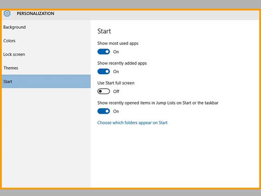
Task: Click the Use Start full screen label
Action: (x=116, y=83)
